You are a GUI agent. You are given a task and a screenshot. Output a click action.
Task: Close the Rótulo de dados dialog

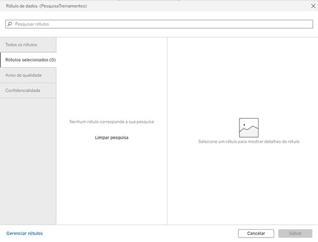point(313,6)
